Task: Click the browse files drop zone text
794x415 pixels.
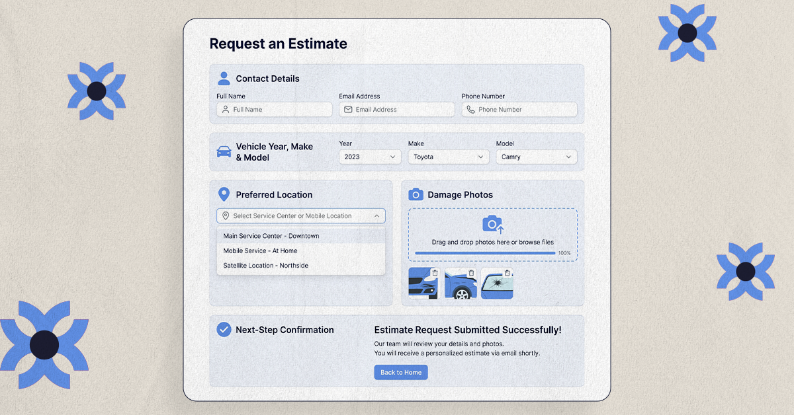Action: coord(493,243)
